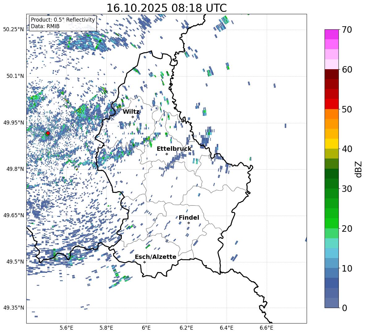Select the Ettelbruck label

pyautogui.click(x=174, y=149)
